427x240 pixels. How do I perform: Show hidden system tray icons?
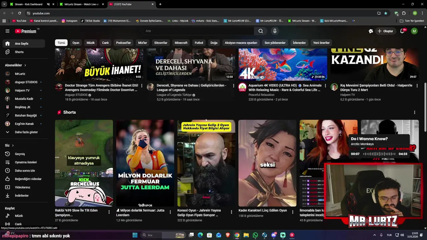point(374,235)
